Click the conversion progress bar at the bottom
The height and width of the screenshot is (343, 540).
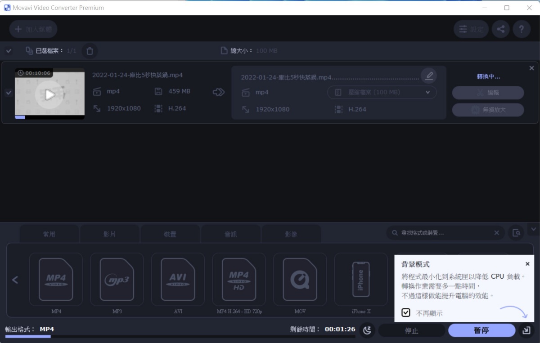[180, 336]
